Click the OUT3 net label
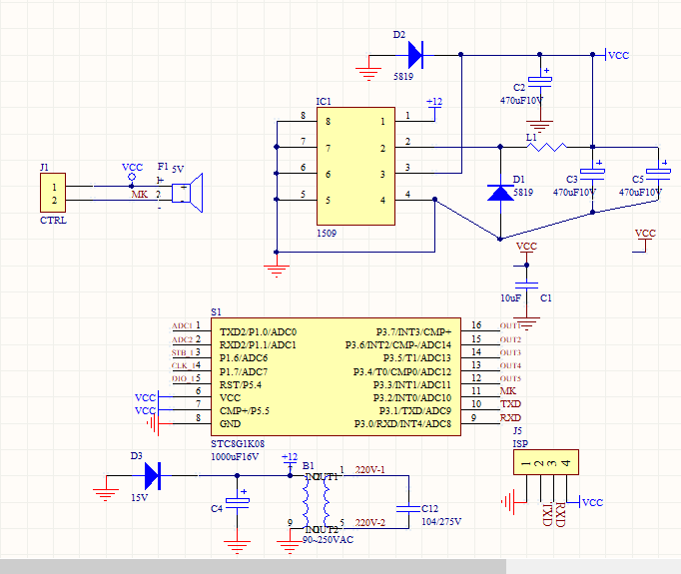This screenshot has width=681, height=574. point(510,352)
